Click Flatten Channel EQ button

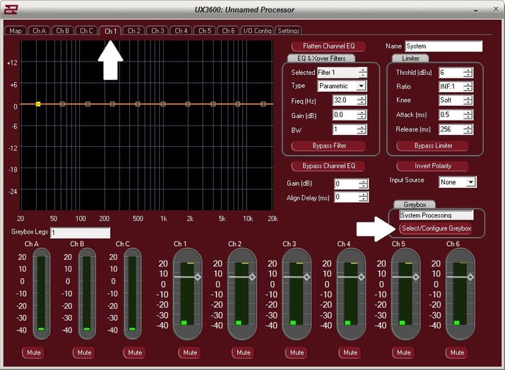point(329,46)
